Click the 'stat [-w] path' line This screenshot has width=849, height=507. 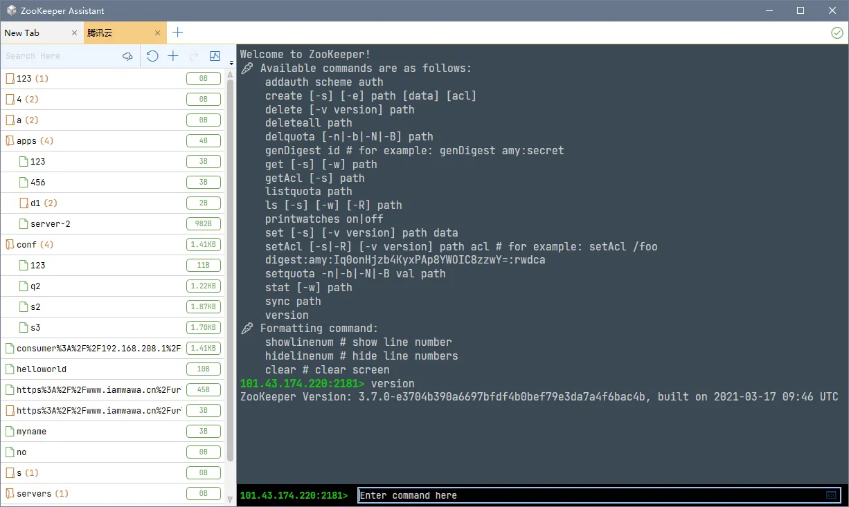point(309,288)
